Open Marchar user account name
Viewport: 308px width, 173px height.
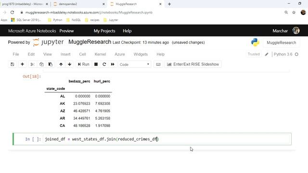(280, 31)
